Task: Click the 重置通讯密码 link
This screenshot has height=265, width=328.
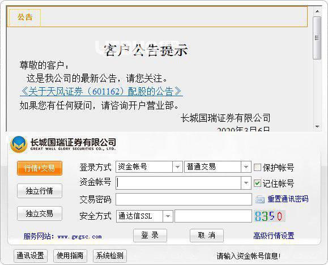Action: (288, 199)
